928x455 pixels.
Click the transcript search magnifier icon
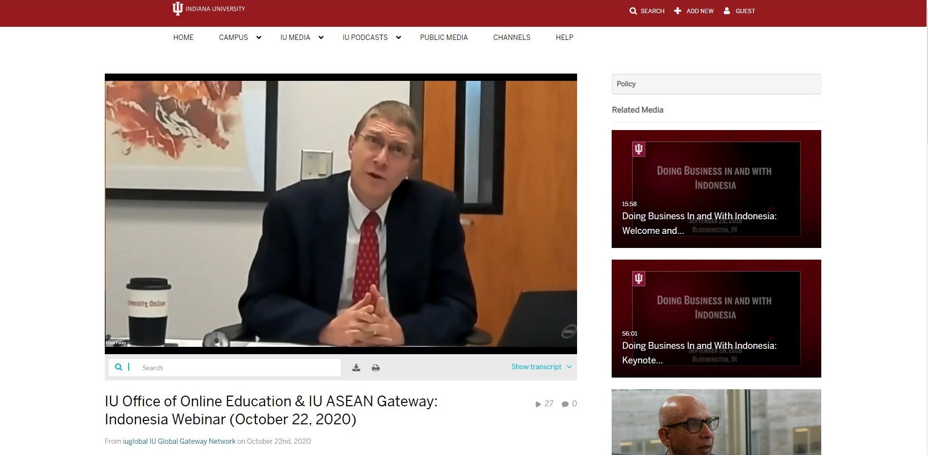tap(118, 367)
